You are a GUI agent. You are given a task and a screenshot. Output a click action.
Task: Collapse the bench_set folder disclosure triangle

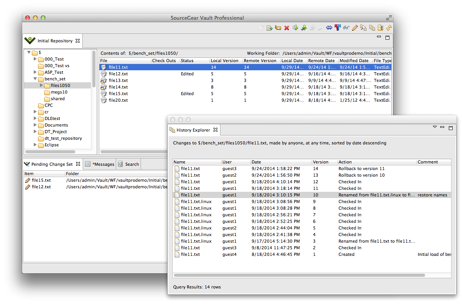coord(35,79)
